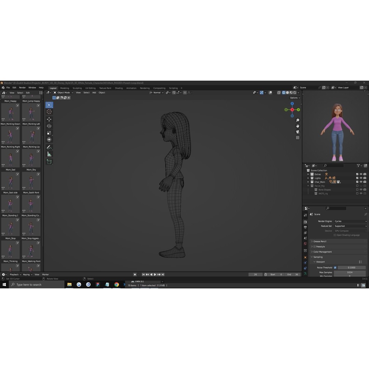Open the Normal transform orientation dropdown
Viewport: 369px width, 369px height.
[156, 93]
